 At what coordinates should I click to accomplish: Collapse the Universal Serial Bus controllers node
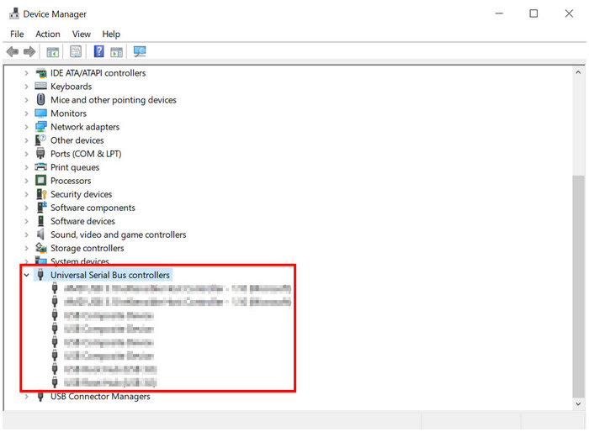tap(26, 275)
